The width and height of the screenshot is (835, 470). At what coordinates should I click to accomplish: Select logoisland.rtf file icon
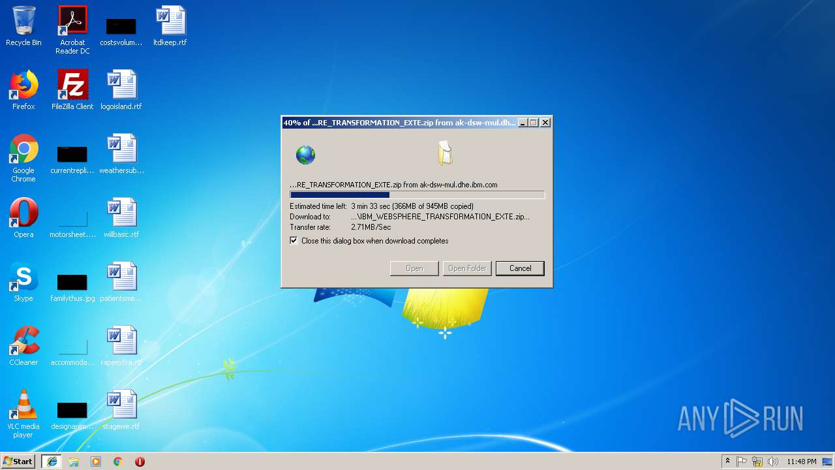point(121,90)
